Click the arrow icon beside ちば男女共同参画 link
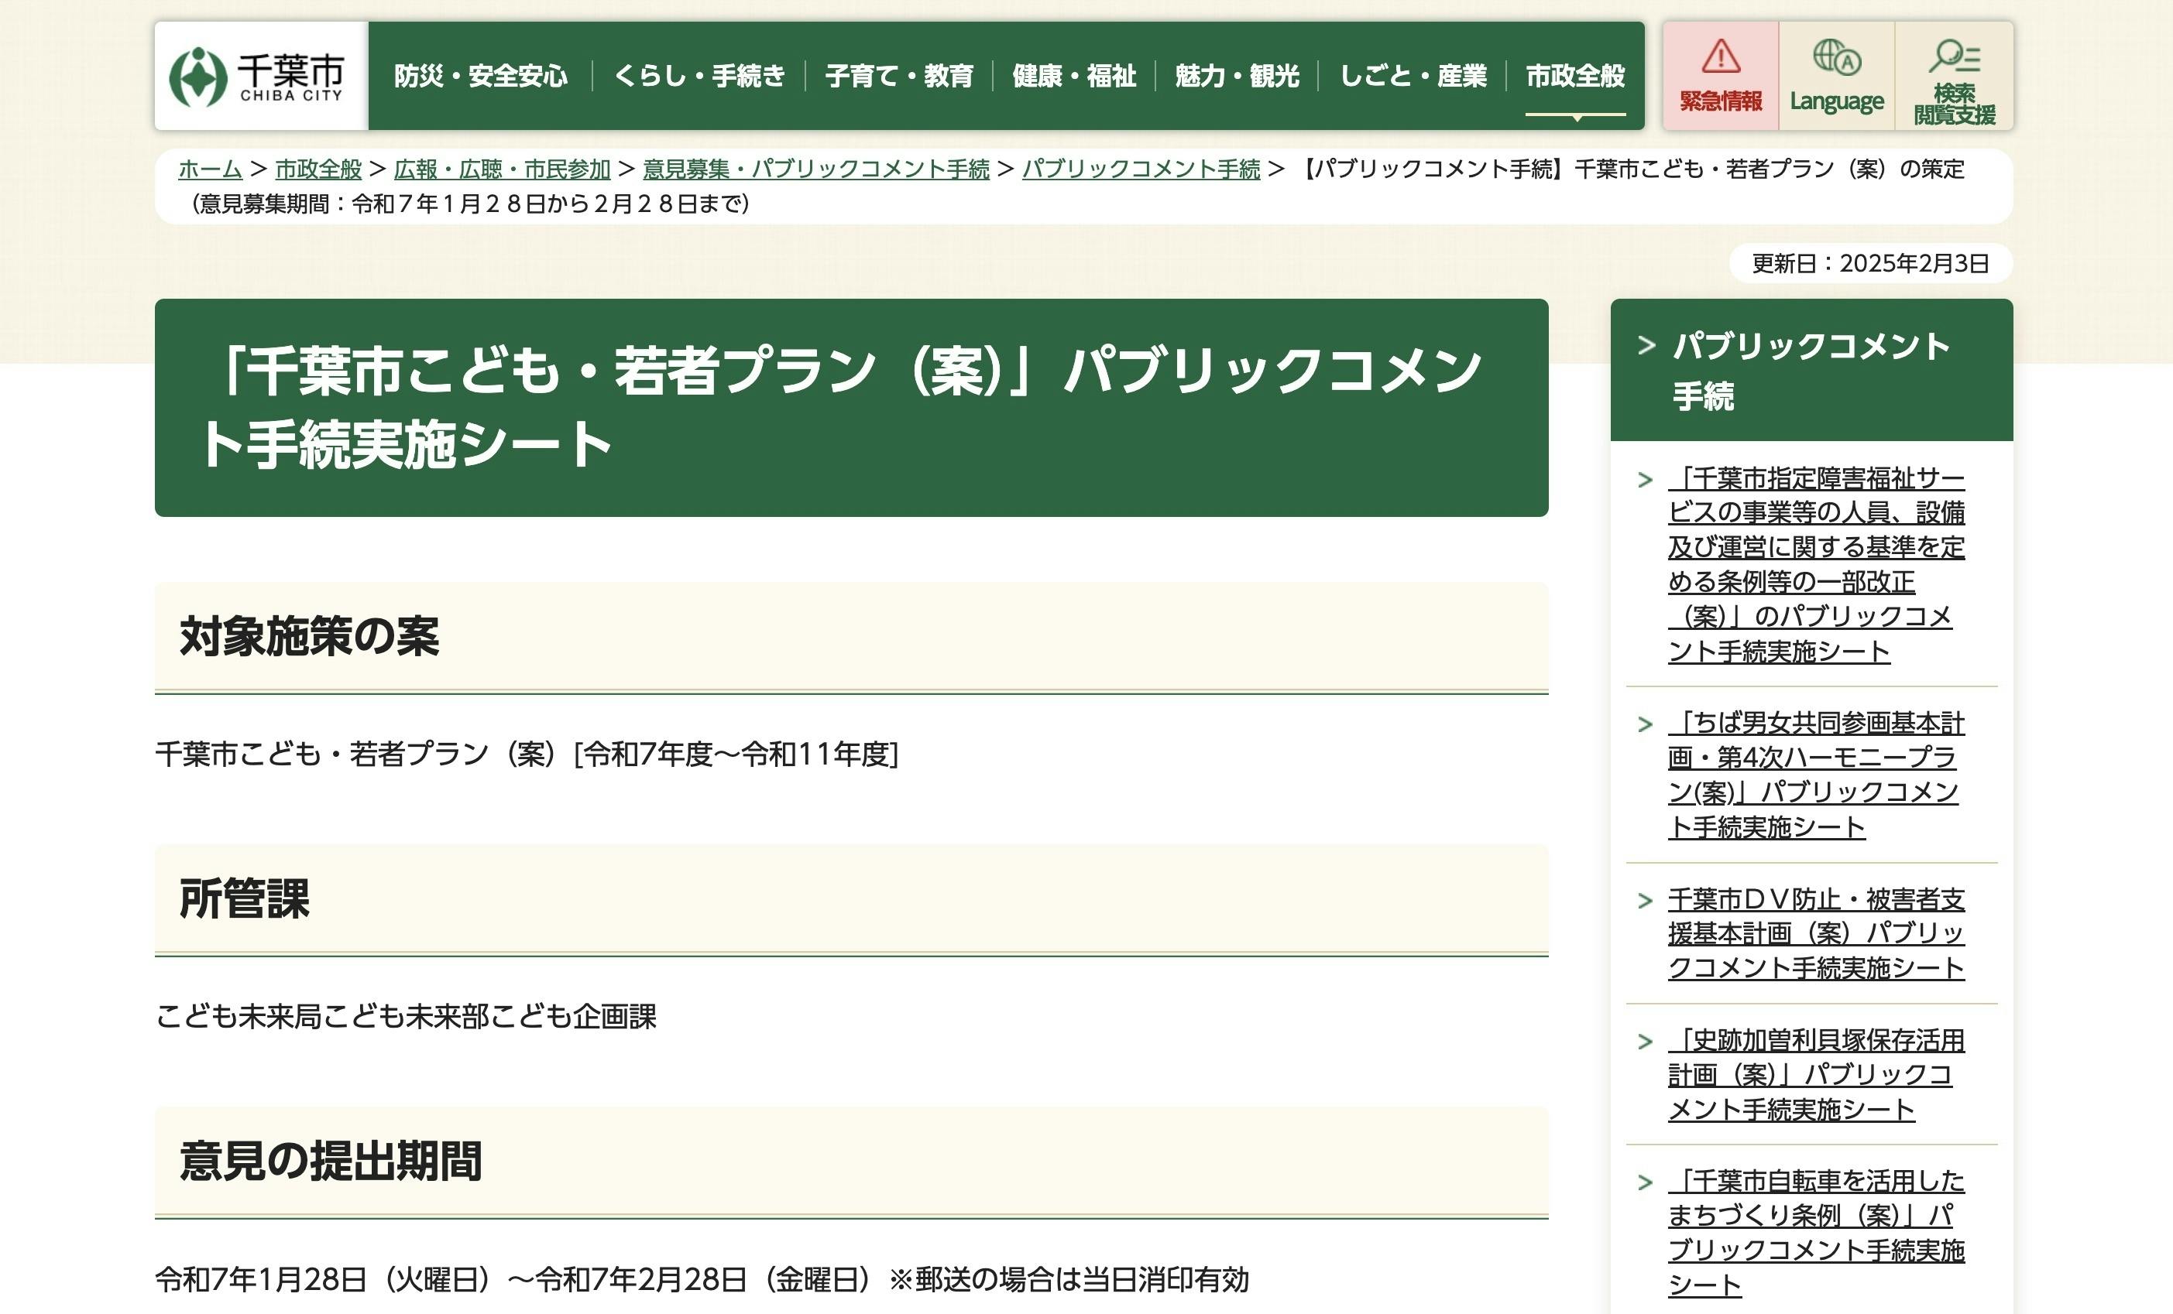Viewport: 2173px width, 1314px height. pyautogui.click(x=1645, y=724)
